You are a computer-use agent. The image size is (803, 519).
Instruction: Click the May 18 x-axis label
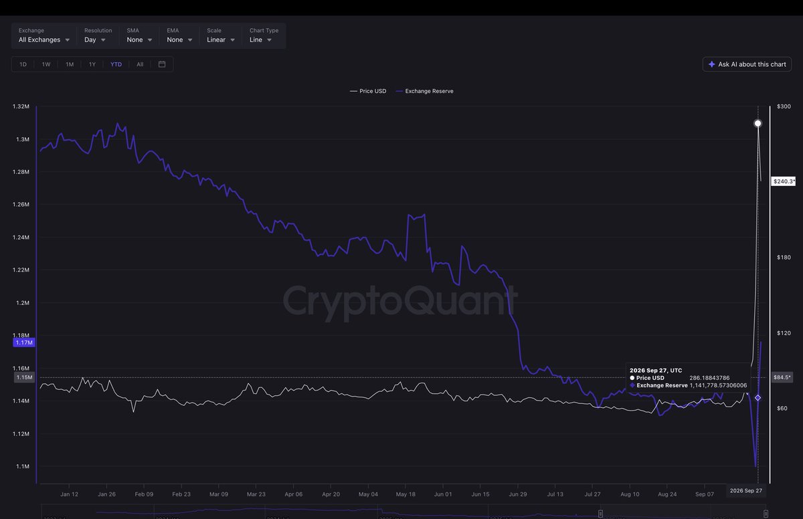pyautogui.click(x=406, y=494)
